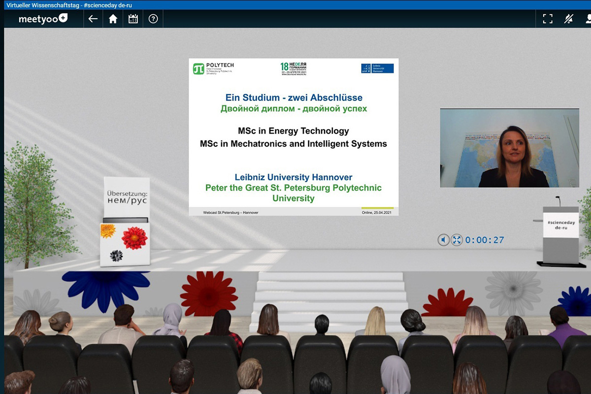591x394 pixels.
Task: Enter fullscreen from the top toolbar
Action: click(x=548, y=19)
